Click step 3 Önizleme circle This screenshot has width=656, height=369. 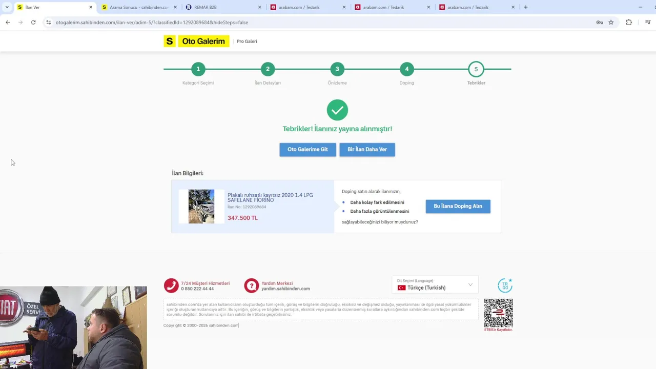(337, 69)
